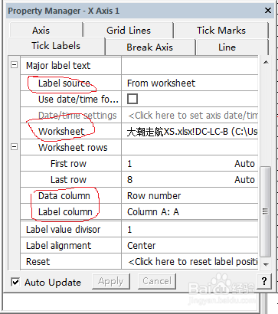Click the Label value divisor field
The image size is (278, 314).
click(x=190, y=229)
